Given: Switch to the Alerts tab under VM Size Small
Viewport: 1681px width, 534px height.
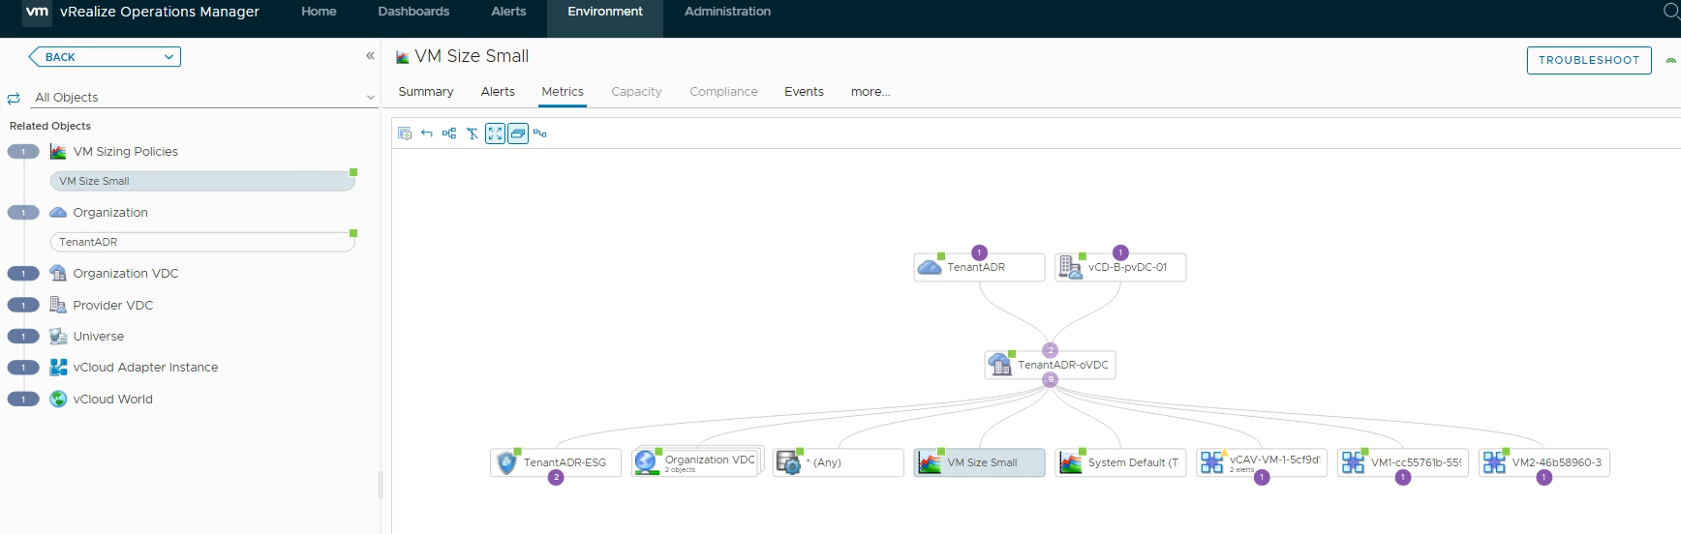Looking at the screenshot, I should tap(498, 92).
